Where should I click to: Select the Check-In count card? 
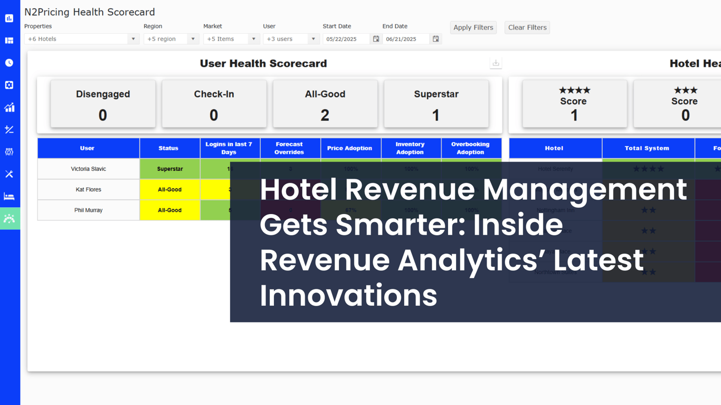[214, 104]
